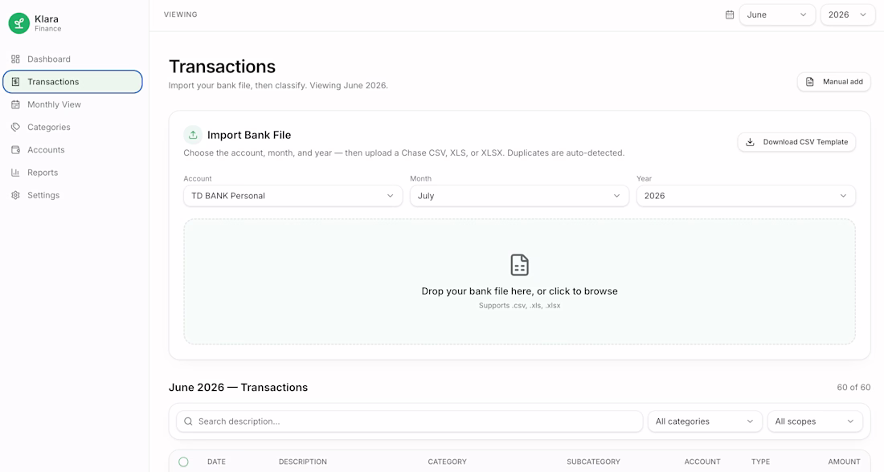This screenshot has width=884, height=472.
Task: Open the import Month July dropdown
Action: [x=519, y=195]
